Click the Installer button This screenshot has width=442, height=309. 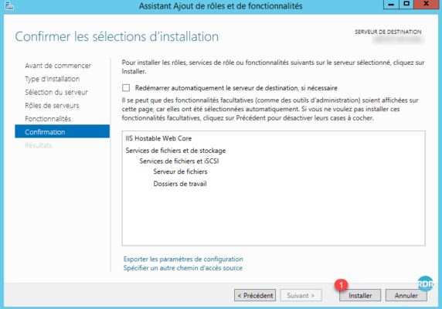[x=360, y=295]
